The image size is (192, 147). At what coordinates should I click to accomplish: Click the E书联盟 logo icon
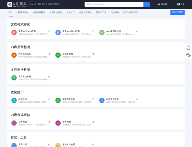click(x=10, y=4)
